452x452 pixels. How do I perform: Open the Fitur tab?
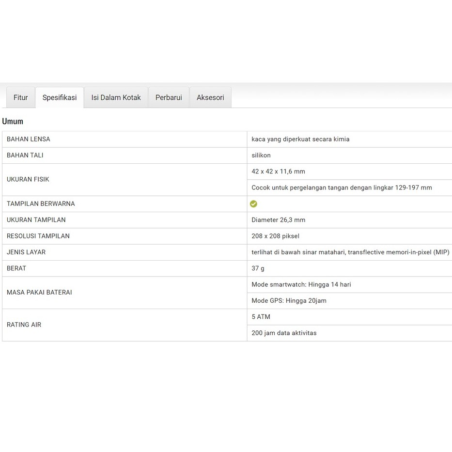pyautogui.click(x=20, y=97)
